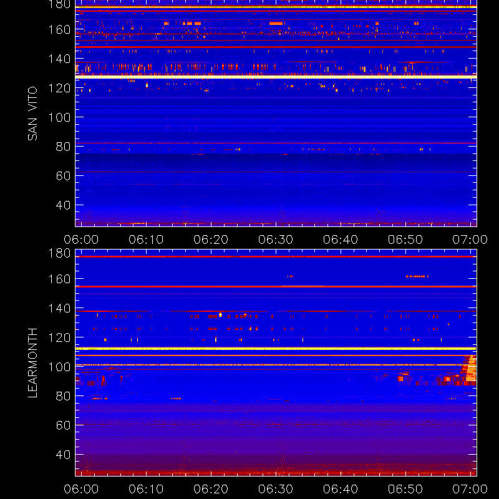Click the bright burst near 07:00 in Learmonth
The image size is (499, 499).
tap(469, 368)
